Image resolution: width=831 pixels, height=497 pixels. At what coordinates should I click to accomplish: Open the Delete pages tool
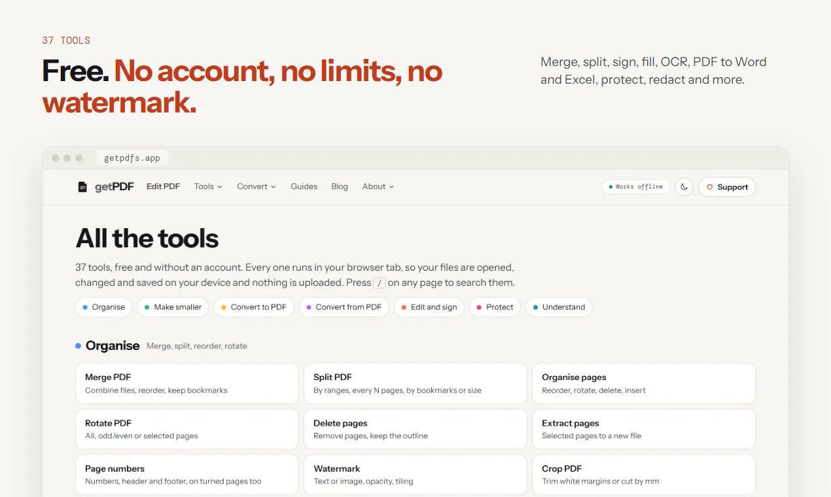[415, 430]
